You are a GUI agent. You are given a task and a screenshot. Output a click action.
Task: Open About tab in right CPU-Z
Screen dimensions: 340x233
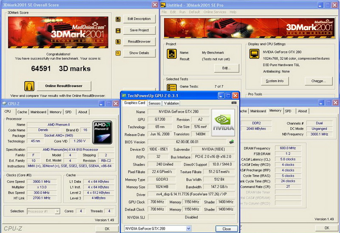[302, 111]
